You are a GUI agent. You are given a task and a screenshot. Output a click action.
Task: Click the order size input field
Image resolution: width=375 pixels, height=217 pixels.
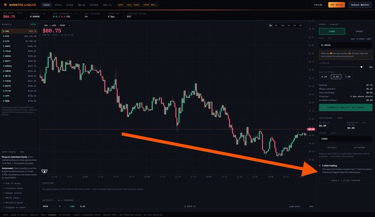pyautogui.click(x=346, y=45)
